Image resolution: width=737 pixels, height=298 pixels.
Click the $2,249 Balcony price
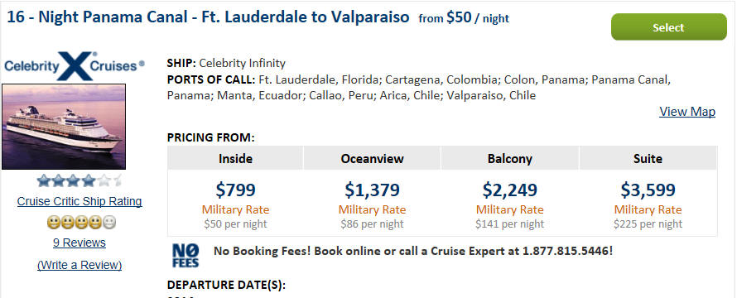pos(510,190)
